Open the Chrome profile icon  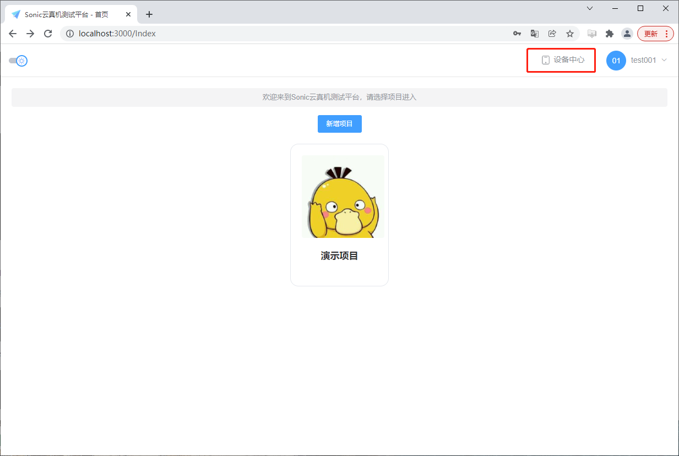tap(627, 34)
